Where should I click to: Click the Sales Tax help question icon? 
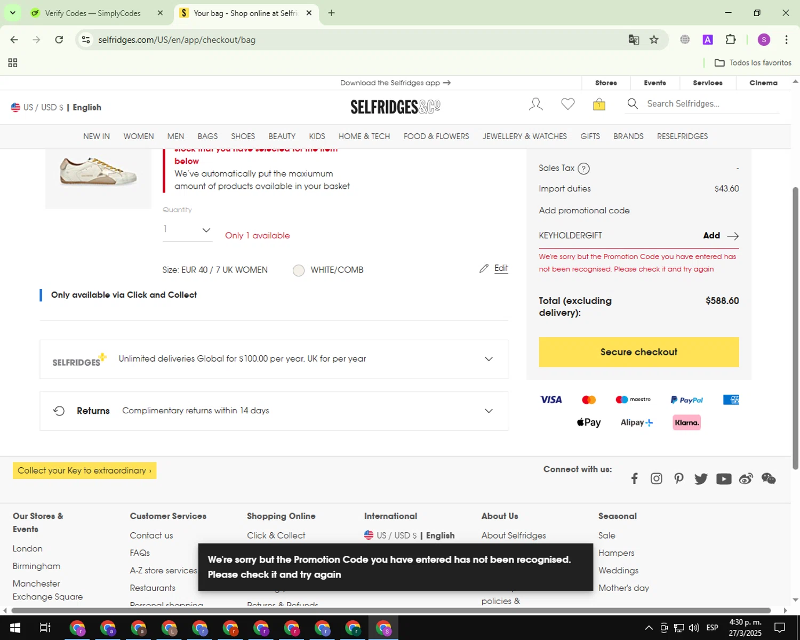(584, 169)
